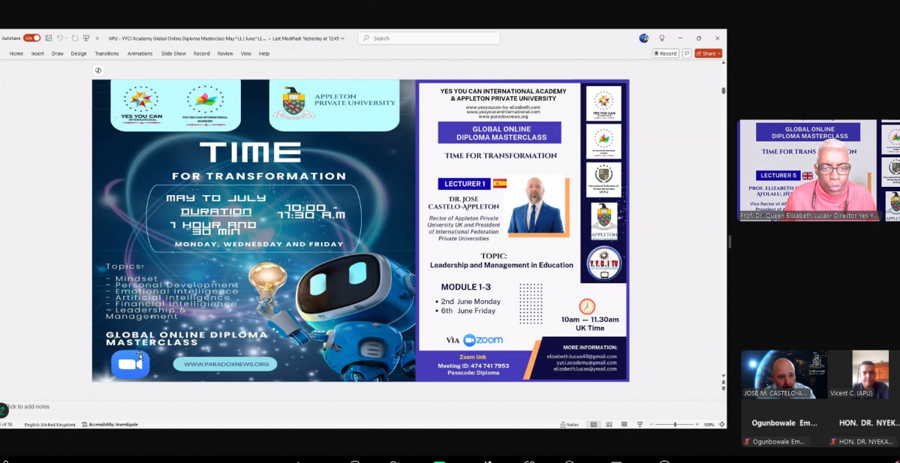The height and width of the screenshot is (463, 900).
Task: Click the Zoom camera icon on the slide
Action: click(x=131, y=364)
